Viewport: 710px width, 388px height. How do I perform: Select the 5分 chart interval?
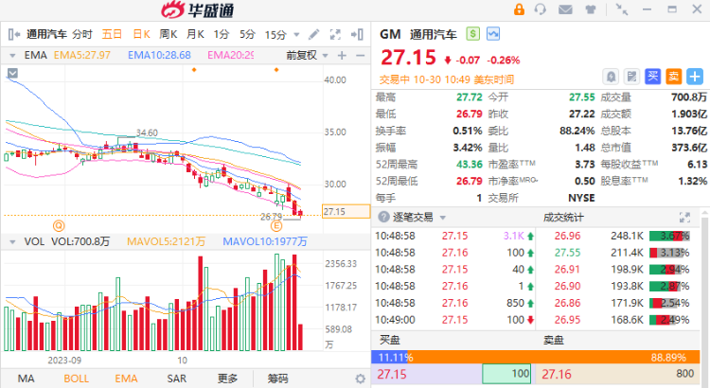(x=247, y=34)
